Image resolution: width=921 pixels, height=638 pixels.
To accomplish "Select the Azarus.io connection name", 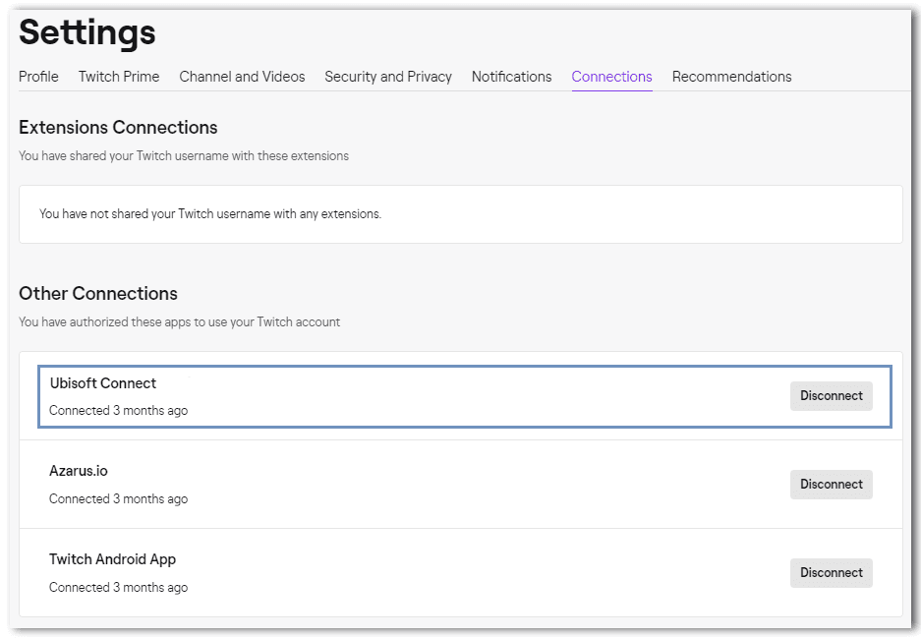I will (79, 472).
